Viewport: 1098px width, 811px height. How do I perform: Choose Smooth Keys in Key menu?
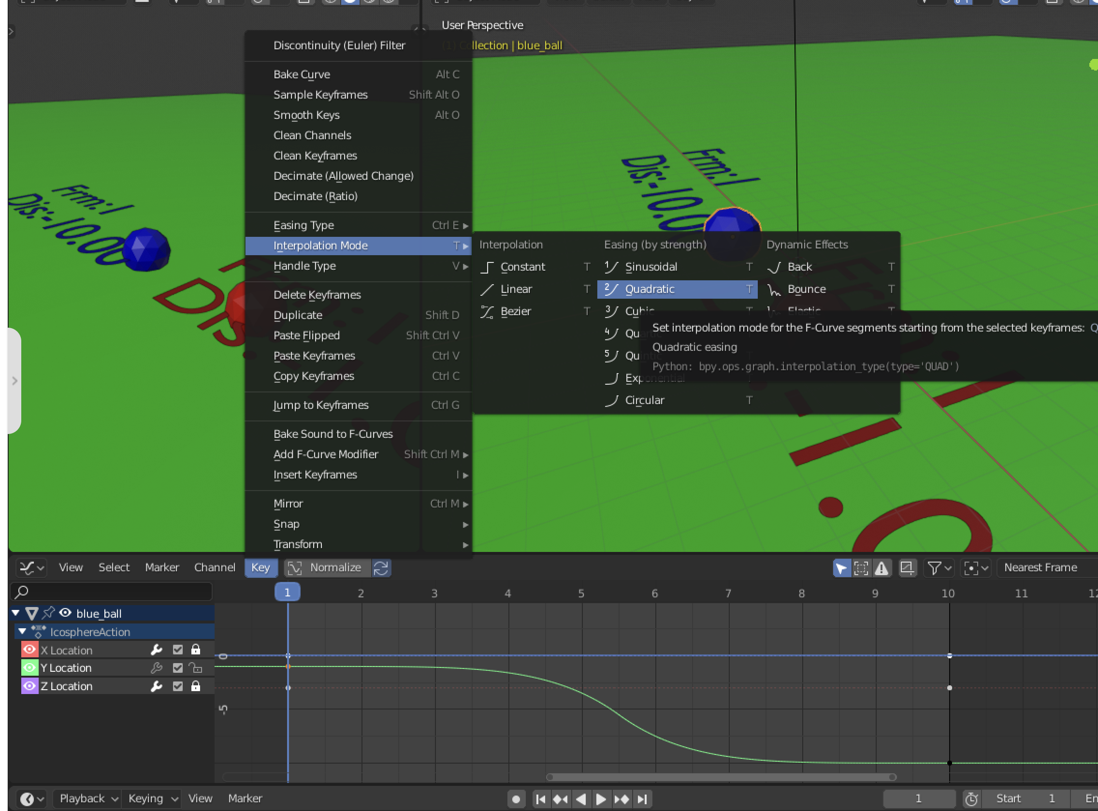click(x=358, y=115)
